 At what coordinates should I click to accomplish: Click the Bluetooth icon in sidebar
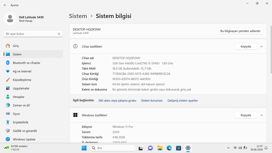pyautogui.click(x=8, y=63)
